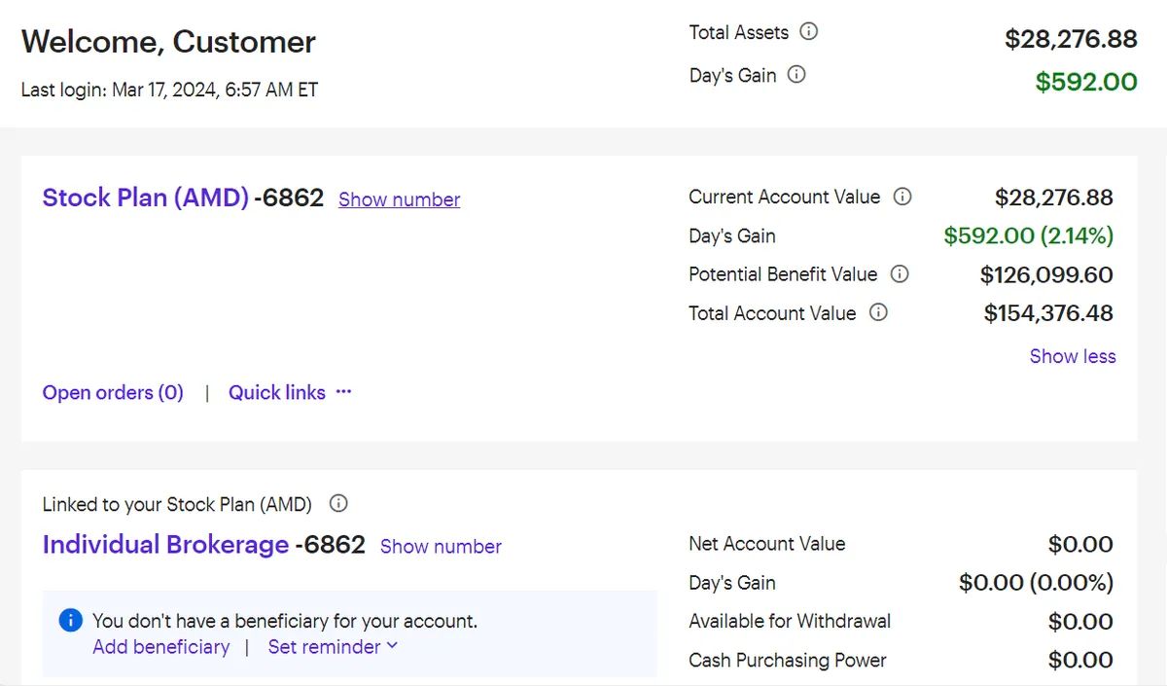Click the Potential Benefit Value info icon
The image size is (1167, 686).
(x=900, y=274)
